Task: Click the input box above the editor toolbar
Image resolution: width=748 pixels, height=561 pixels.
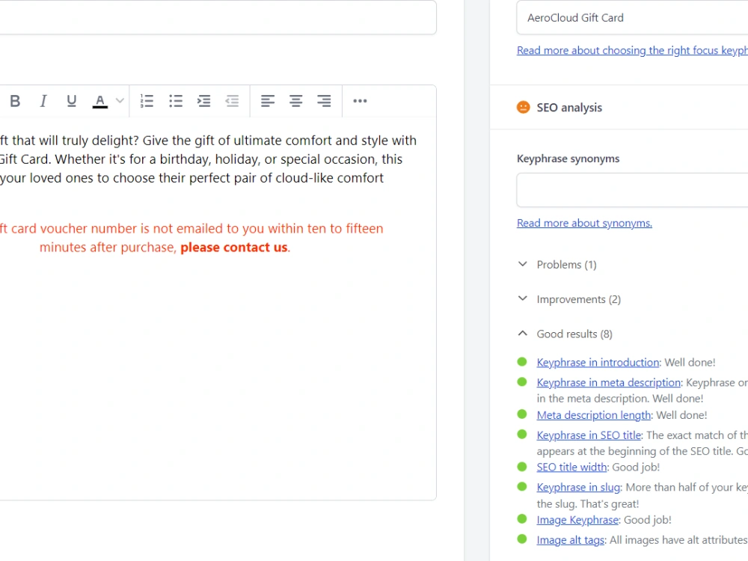Action: tap(218, 18)
